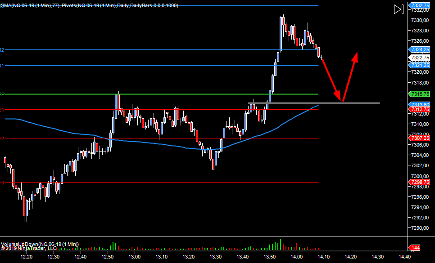
Task: Click the red upward arrow drawing
Action: 350,76
